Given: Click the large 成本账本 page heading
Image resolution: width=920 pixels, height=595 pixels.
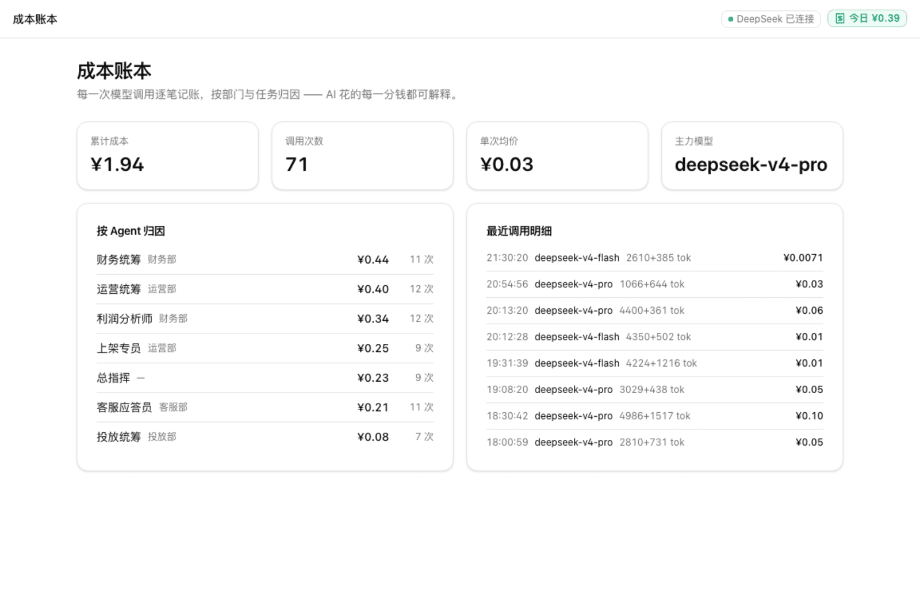Looking at the screenshot, I should coord(114,71).
